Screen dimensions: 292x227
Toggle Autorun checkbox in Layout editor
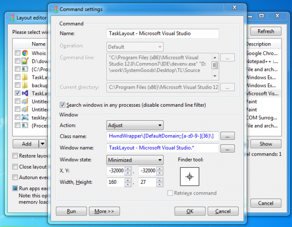pos(15,177)
